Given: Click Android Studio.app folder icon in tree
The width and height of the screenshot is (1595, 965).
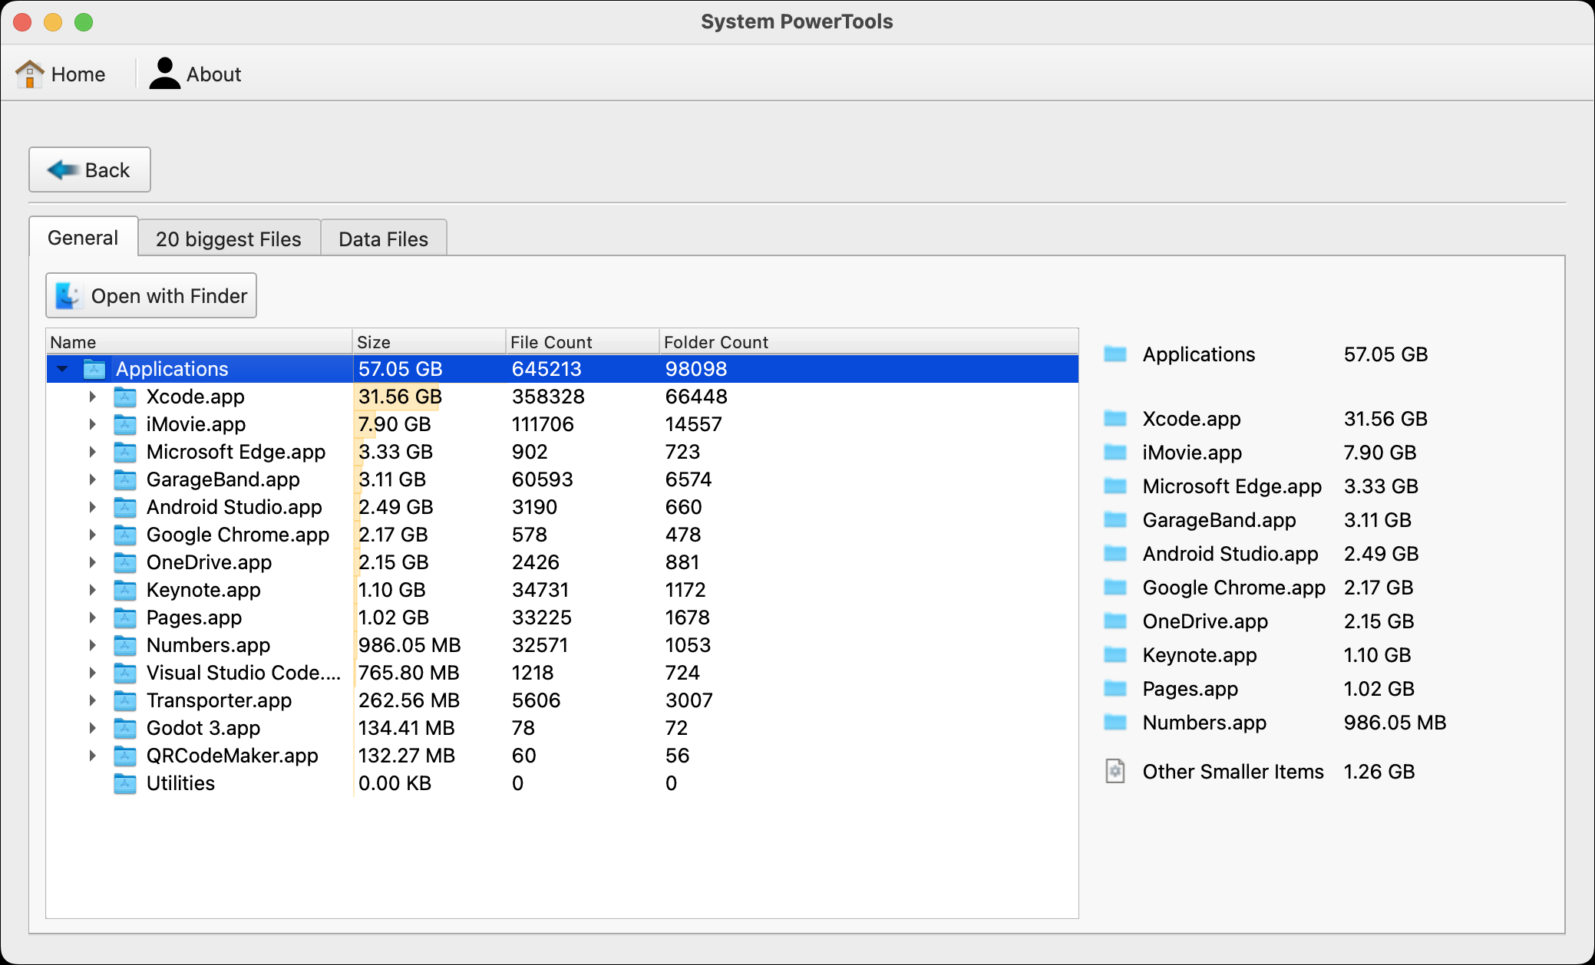Looking at the screenshot, I should pos(125,507).
